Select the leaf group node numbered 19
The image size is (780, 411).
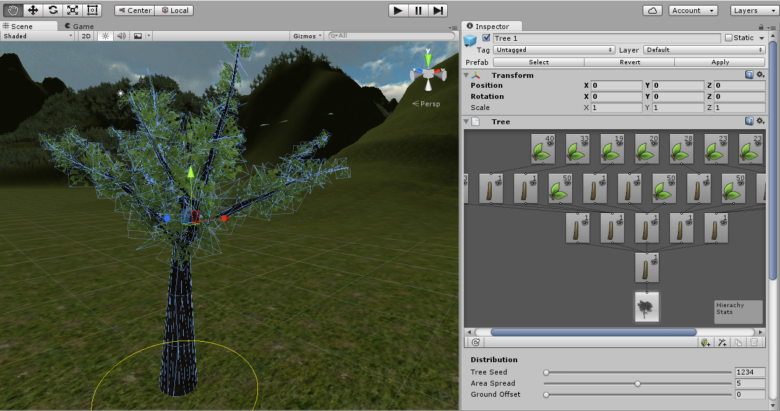(x=612, y=150)
